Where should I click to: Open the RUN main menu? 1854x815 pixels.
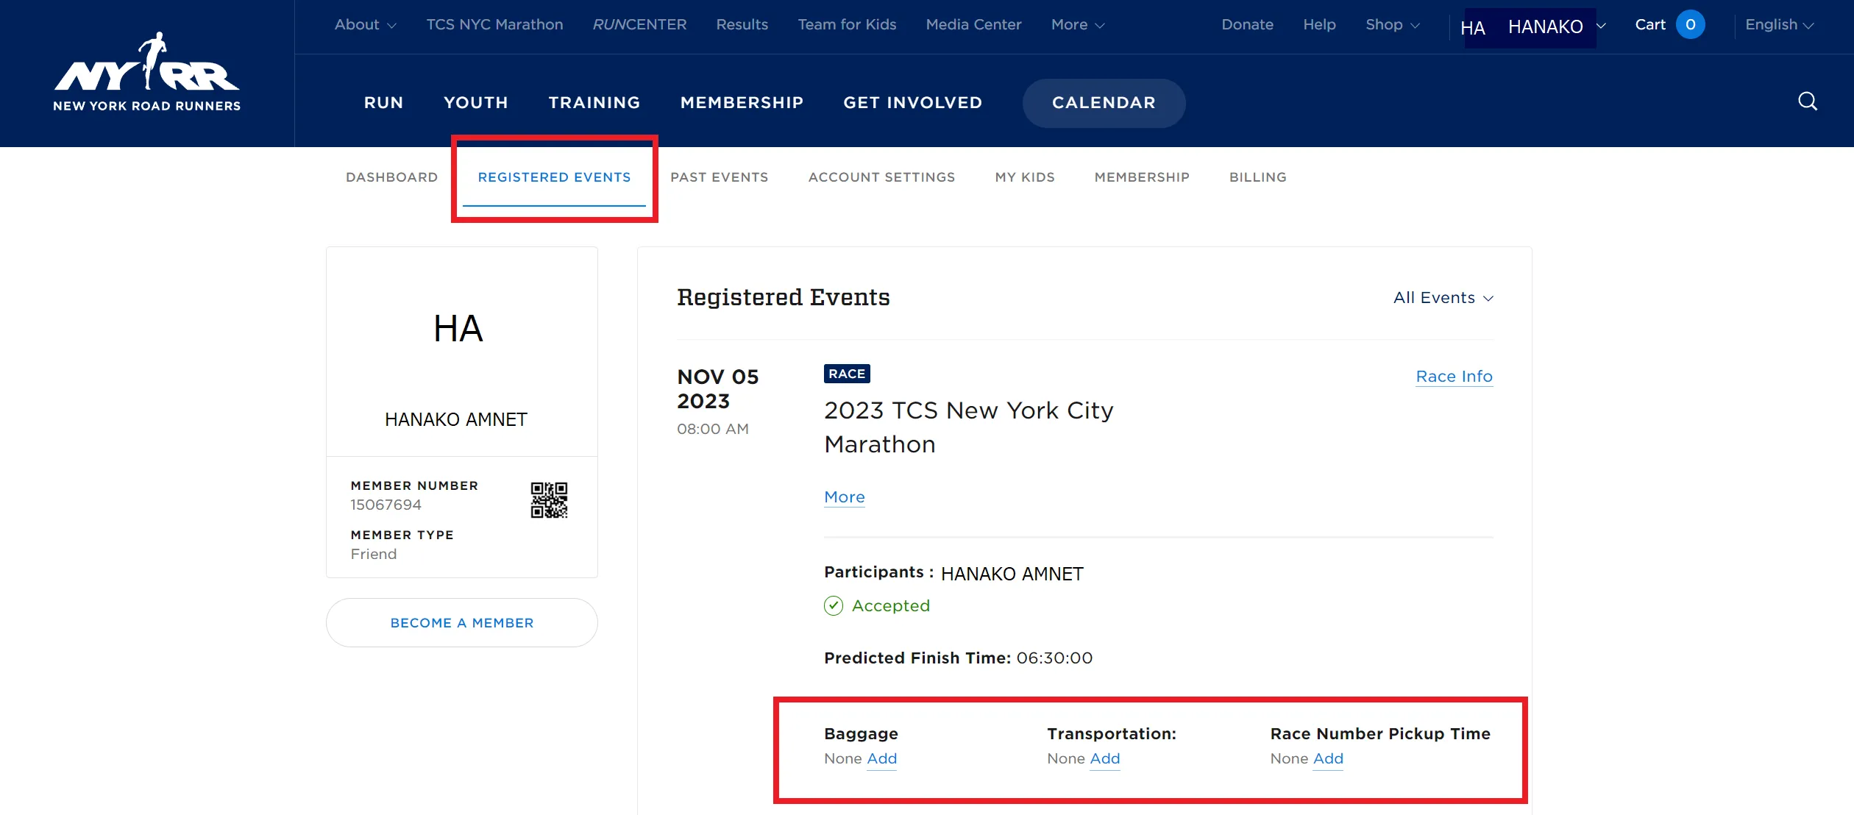(x=383, y=103)
